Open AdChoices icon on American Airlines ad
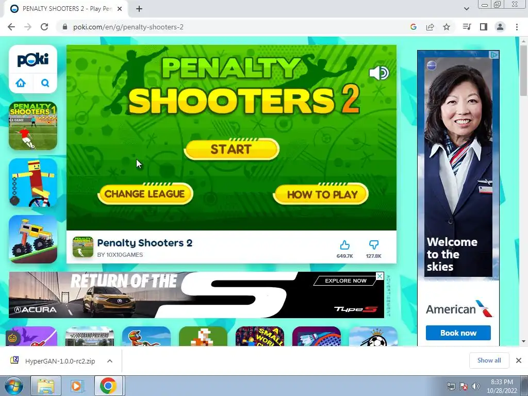Screen dimensions: 528x396 pos(494,55)
